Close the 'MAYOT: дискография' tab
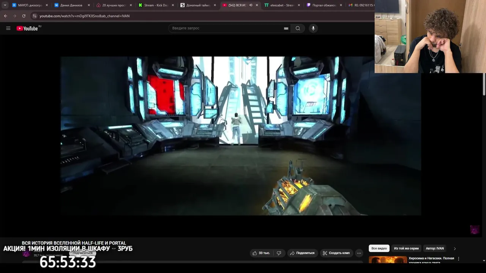486x273 pixels. (x=47, y=5)
